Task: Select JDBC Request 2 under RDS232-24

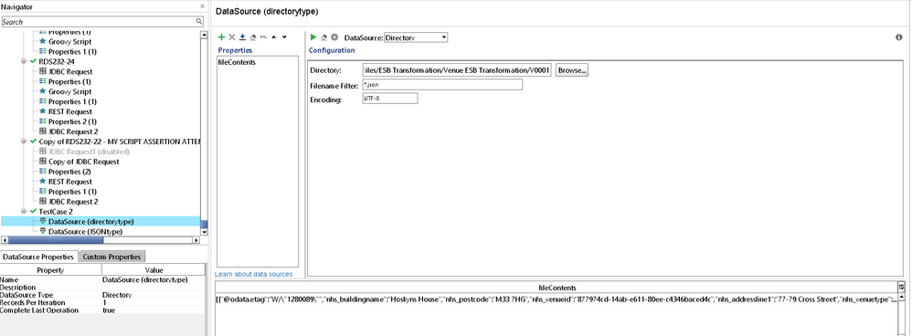Action: [x=73, y=131]
